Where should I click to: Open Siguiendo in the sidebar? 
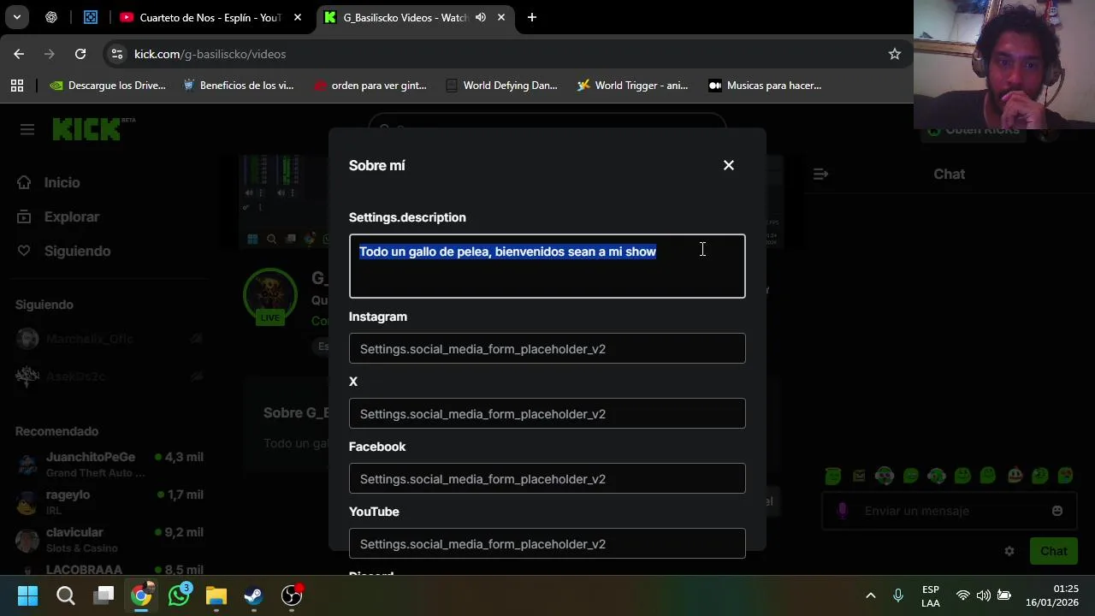click(64, 252)
